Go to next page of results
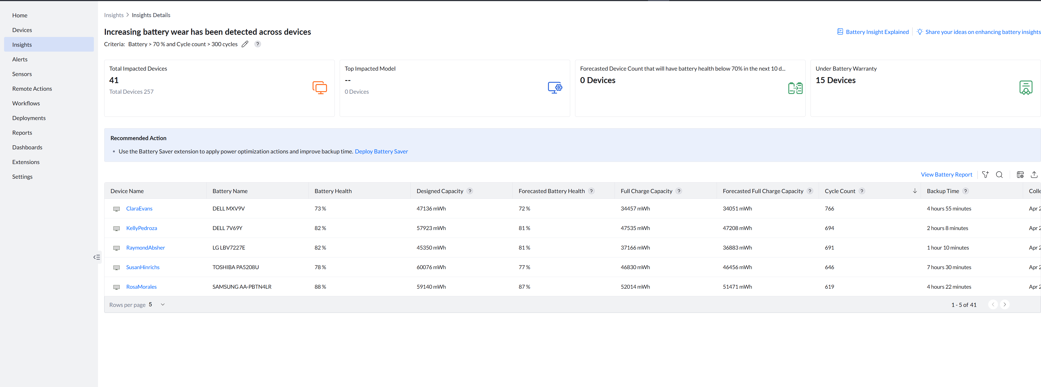 click(1005, 305)
